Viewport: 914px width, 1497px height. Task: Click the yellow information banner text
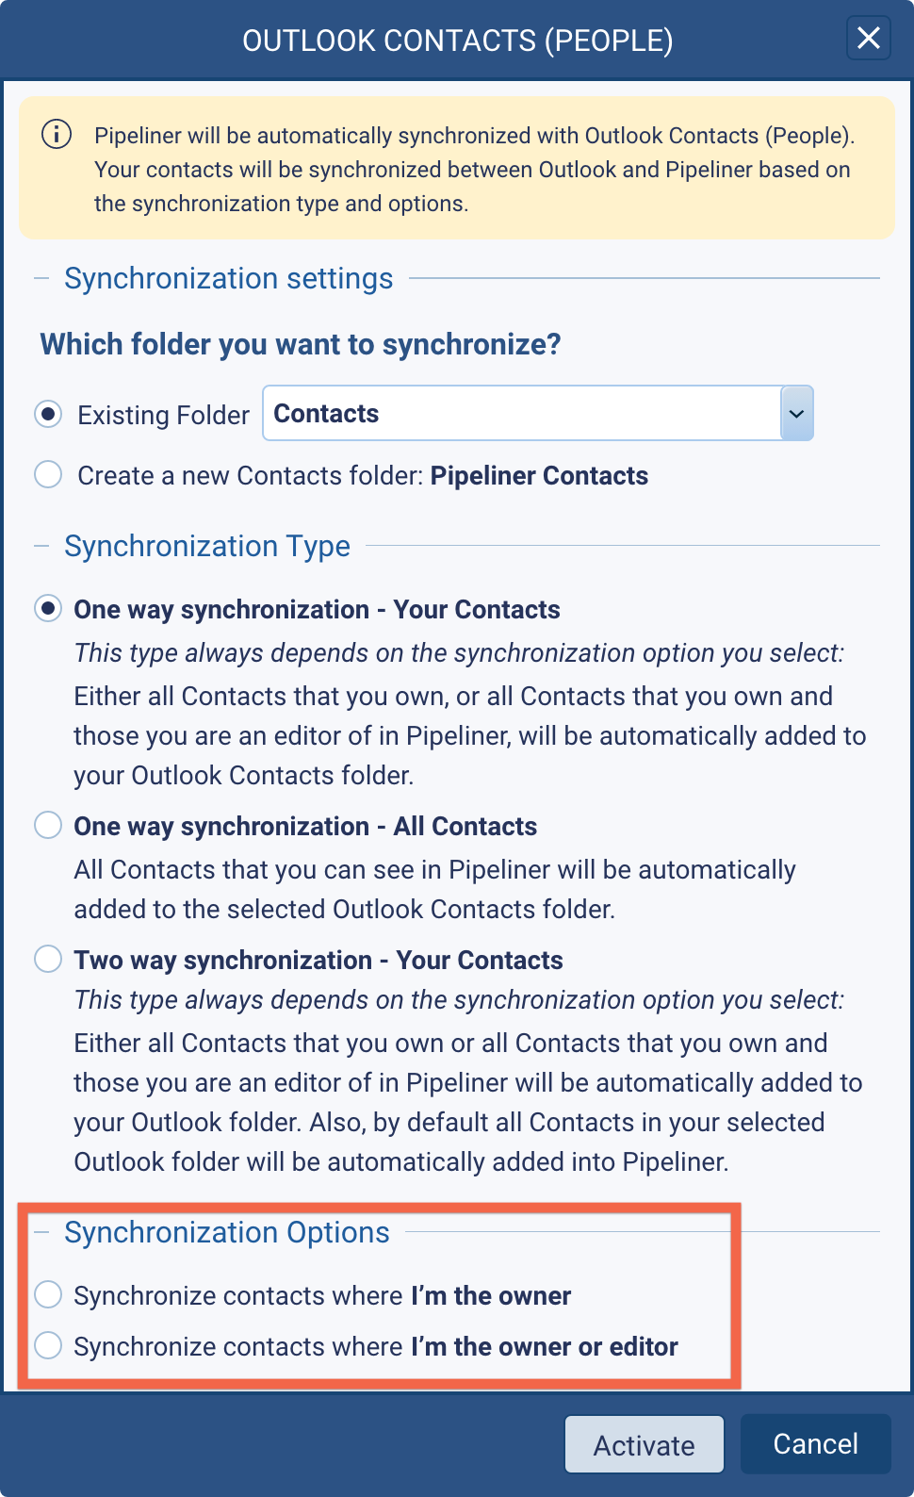click(x=471, y=170)
